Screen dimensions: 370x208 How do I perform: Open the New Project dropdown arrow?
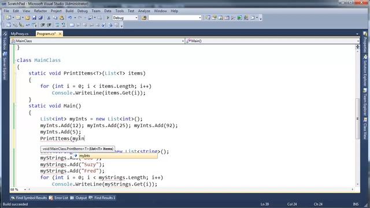click(x=13, y=18)
